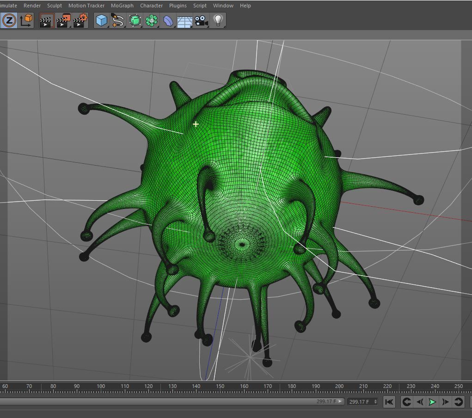Go to next keyframe
Screen dimensions: 472x418
[x=459, y=402]
